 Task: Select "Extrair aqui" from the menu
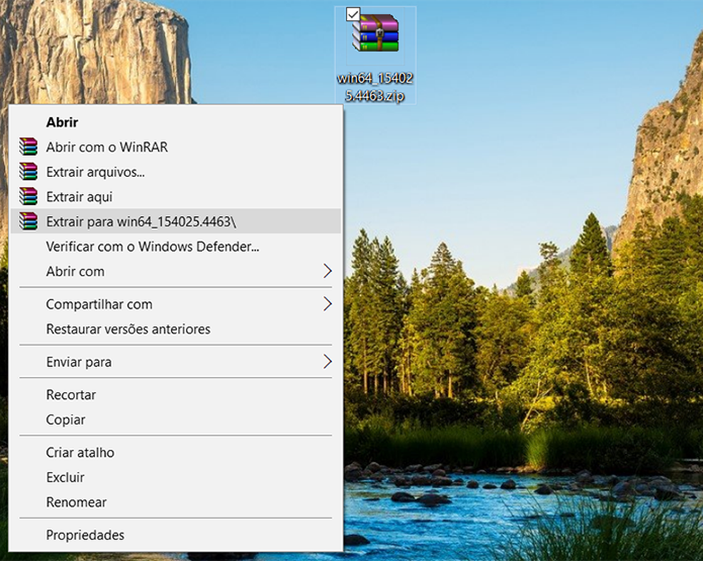point(175,197)
